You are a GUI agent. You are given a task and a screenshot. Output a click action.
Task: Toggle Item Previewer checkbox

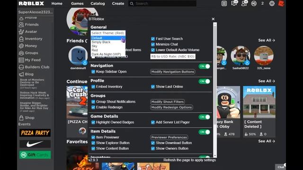click(x=93, y=137)
